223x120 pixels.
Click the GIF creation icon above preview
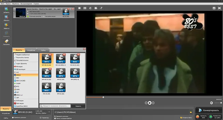click(214, 8)
